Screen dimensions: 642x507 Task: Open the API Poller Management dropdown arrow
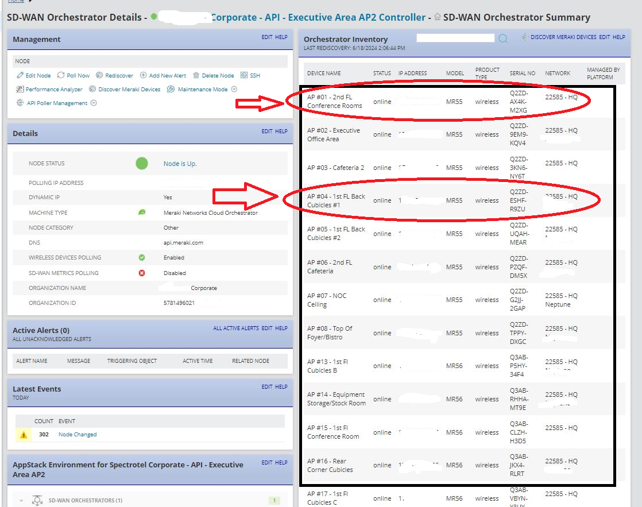point(94,103)
